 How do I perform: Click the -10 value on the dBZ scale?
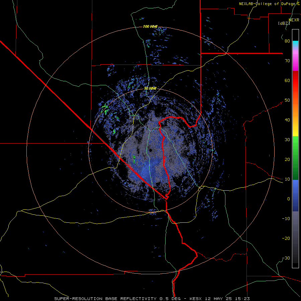pyautogui.click(x=286, y=219)
